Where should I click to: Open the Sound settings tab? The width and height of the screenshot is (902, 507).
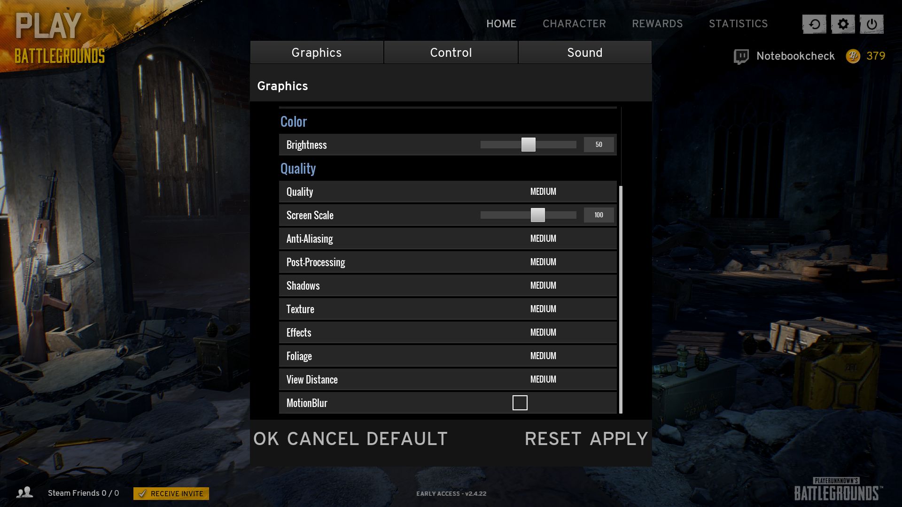(x=584, y=52)
